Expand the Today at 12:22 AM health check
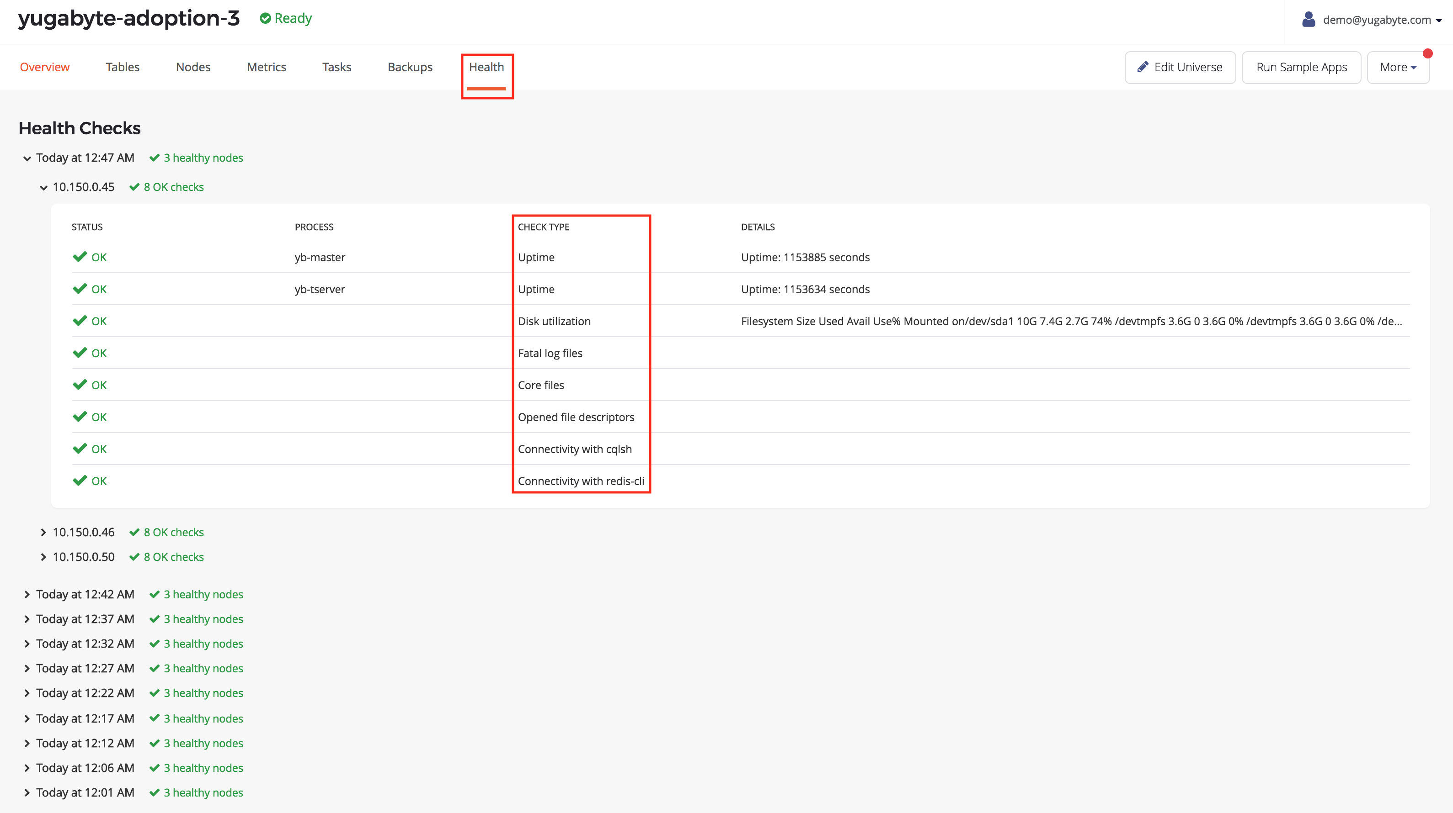This screenshot has width=1453, height=813. pyautogui.click(x=27, y=693)
